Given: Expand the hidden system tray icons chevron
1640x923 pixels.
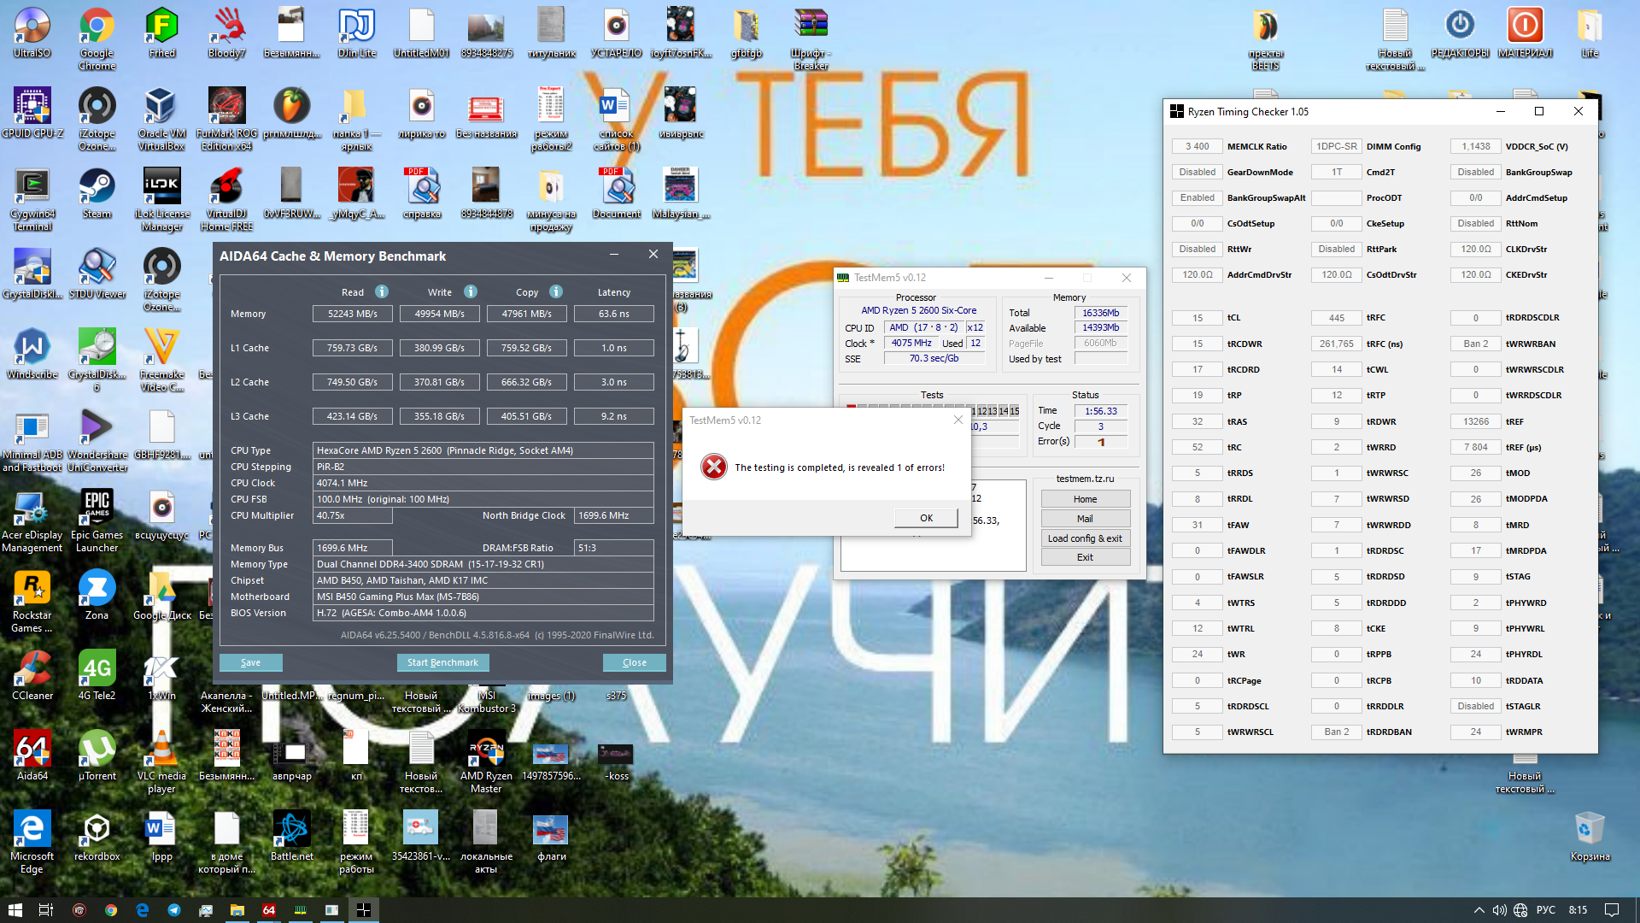Looking at the screenshot, I should pos(1479,910).
